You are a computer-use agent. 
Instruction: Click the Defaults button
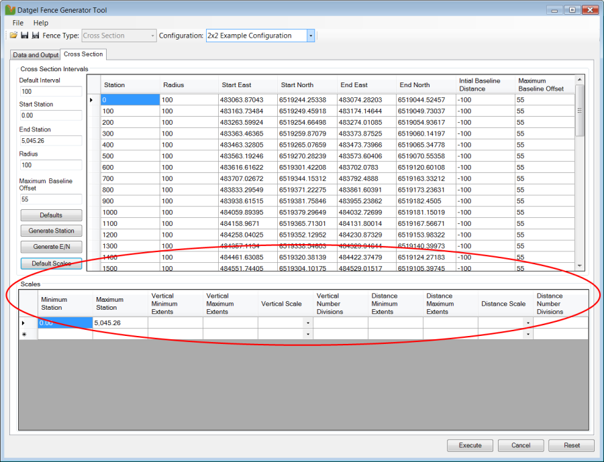pos(51,215)
